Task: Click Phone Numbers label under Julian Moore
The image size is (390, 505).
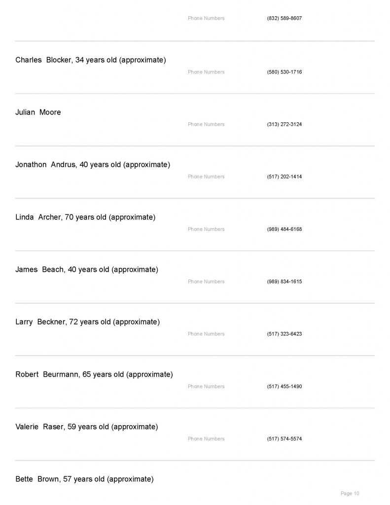Action: tap(206, 124)
